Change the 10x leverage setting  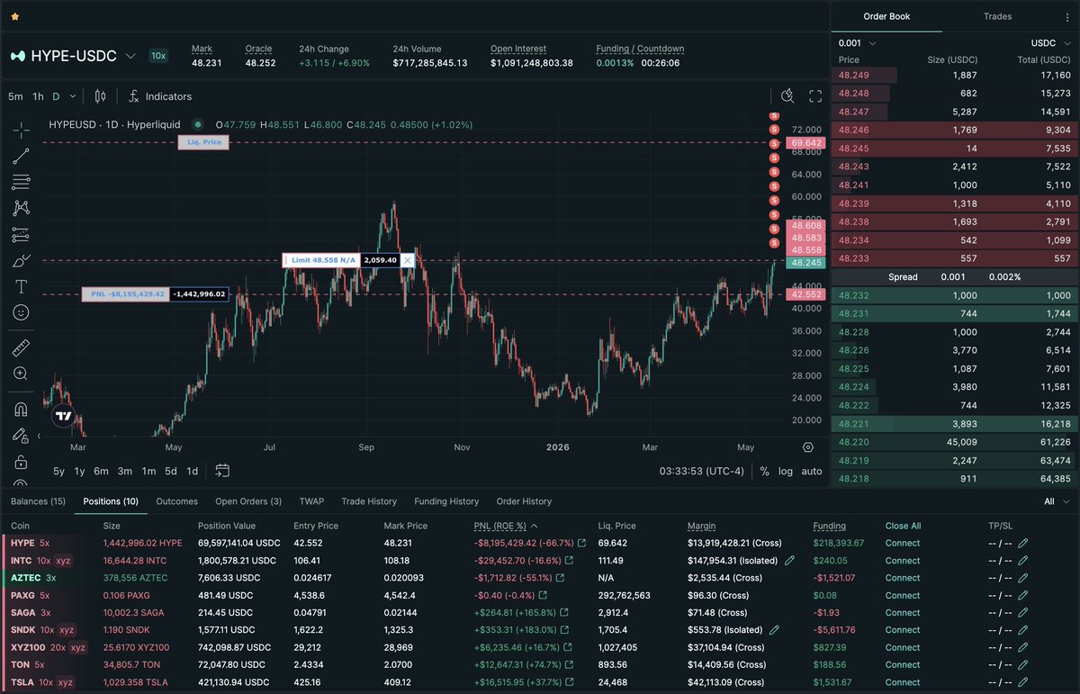pyautogui.click(x=158, y=56)
